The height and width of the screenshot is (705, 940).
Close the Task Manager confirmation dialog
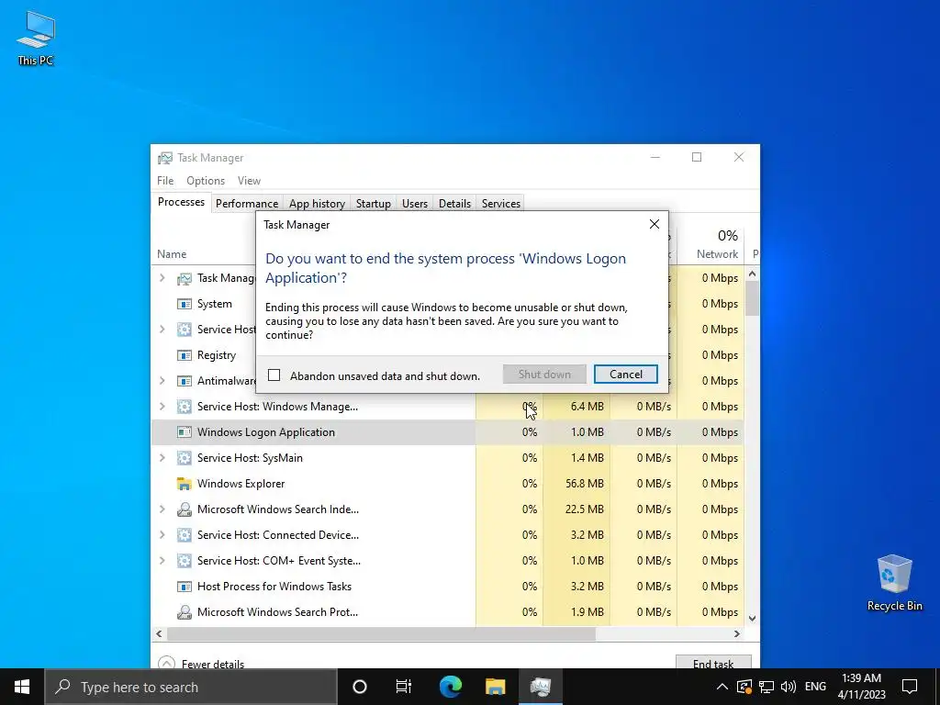point(654,224)
